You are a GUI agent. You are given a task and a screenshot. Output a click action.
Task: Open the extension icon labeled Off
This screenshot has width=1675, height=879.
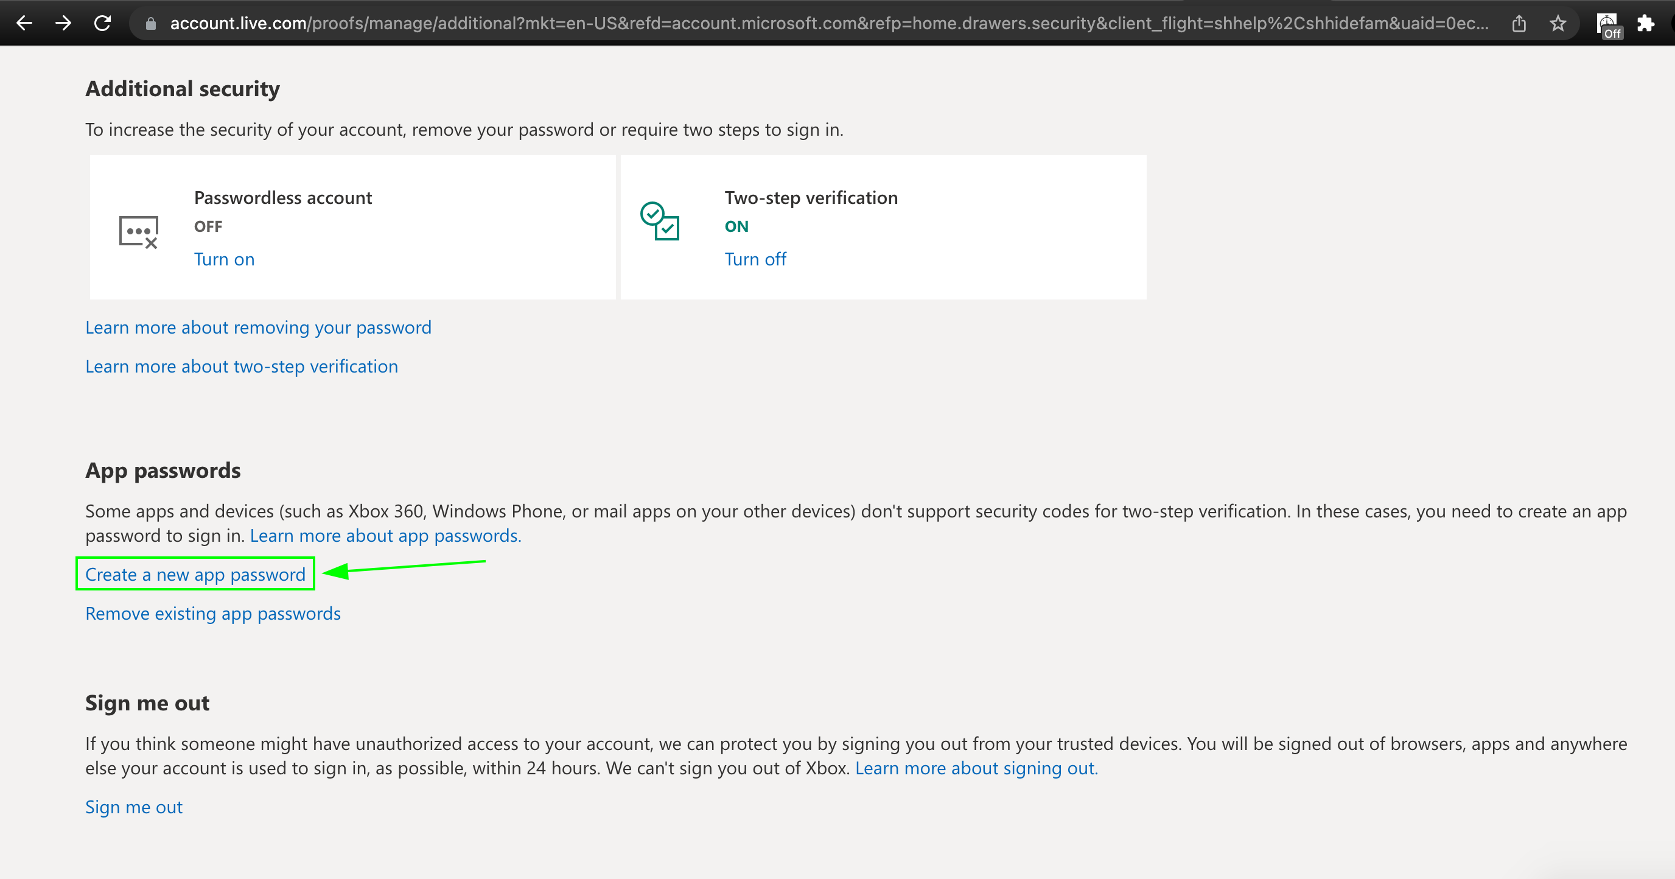pos(1607,25)
